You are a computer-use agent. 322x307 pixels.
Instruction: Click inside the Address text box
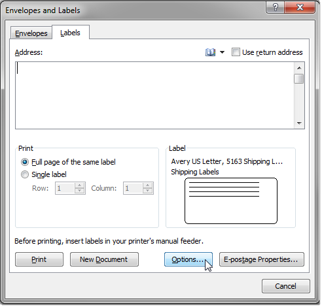[154, 95]
